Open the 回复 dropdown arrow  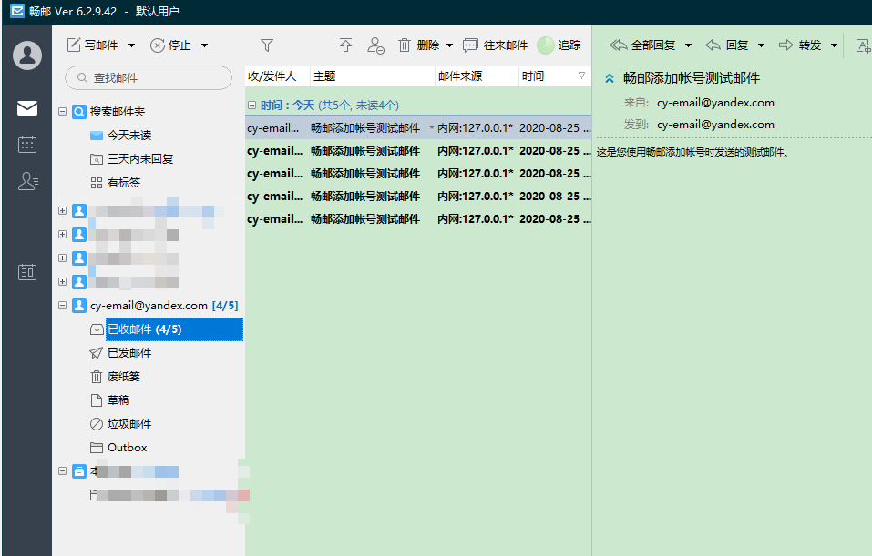(x=762, y=45)
